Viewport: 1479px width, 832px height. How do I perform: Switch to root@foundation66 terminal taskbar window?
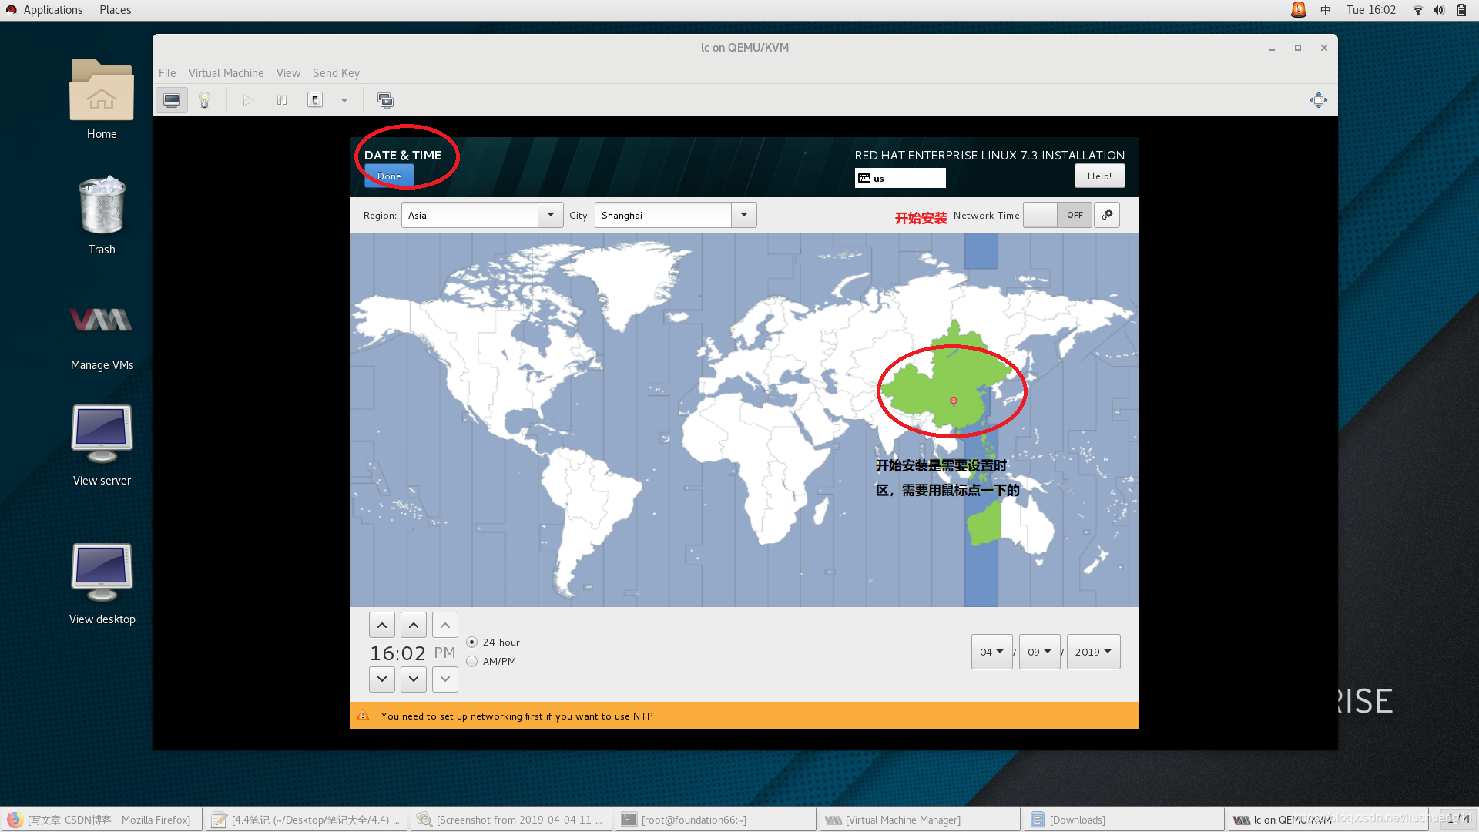716,820
